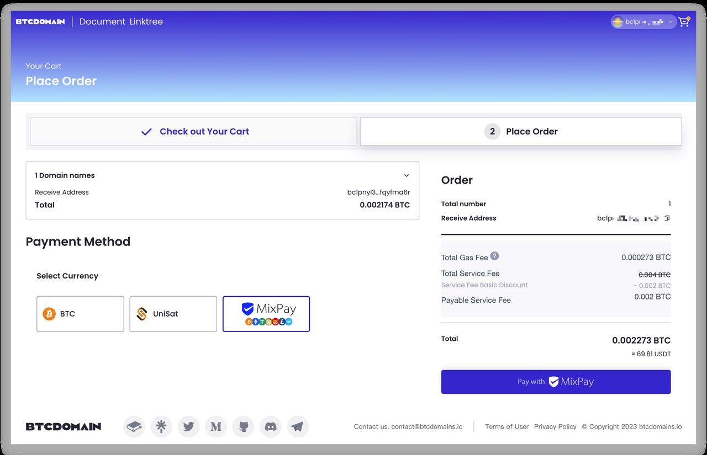Go back to Check out Your Cart step
This screenshot has height=455, width=707.
(193, 131)
